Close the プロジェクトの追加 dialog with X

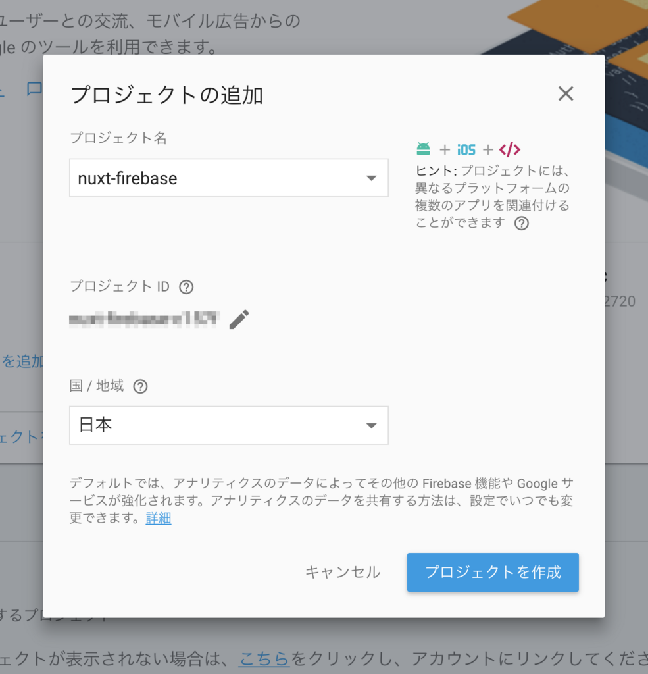pyautogui.click(x=566, y=93)
